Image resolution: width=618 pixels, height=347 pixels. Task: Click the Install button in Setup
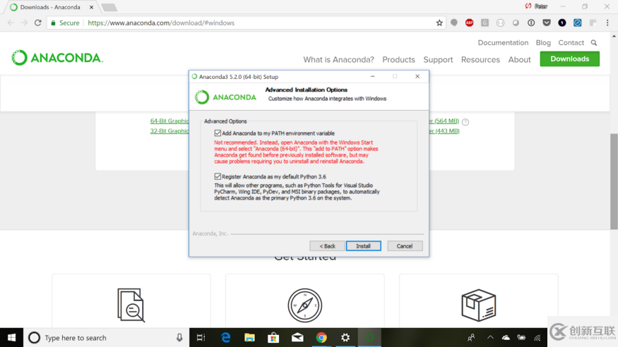(x=364, y=246)
